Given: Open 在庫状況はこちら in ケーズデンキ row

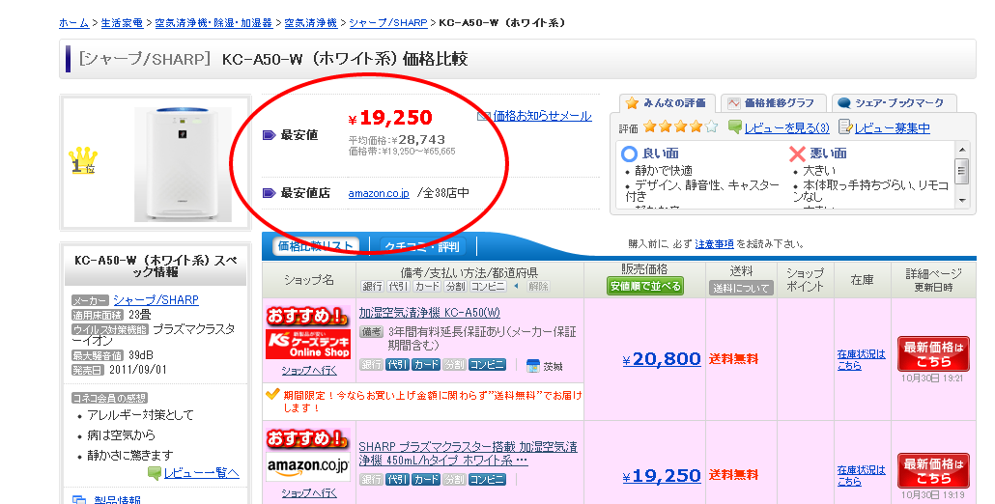Looking at the screenshot, I should [861, 359].
